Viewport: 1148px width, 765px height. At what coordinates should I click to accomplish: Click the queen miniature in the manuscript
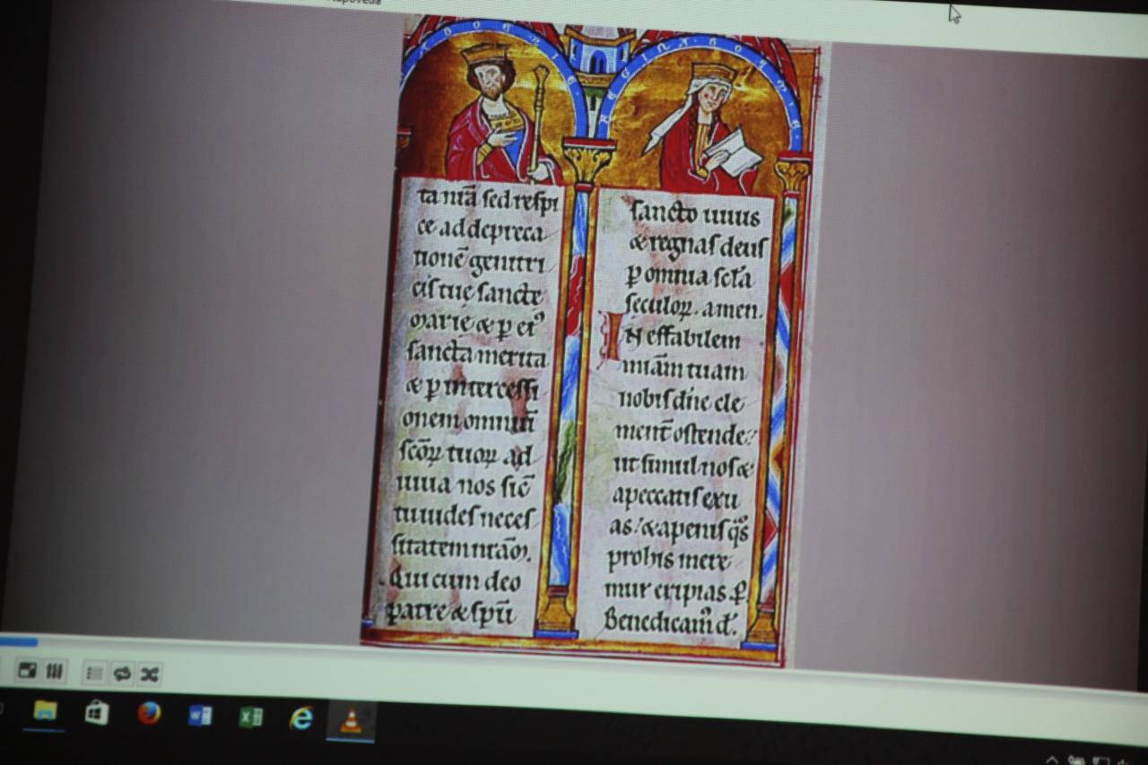704,126
